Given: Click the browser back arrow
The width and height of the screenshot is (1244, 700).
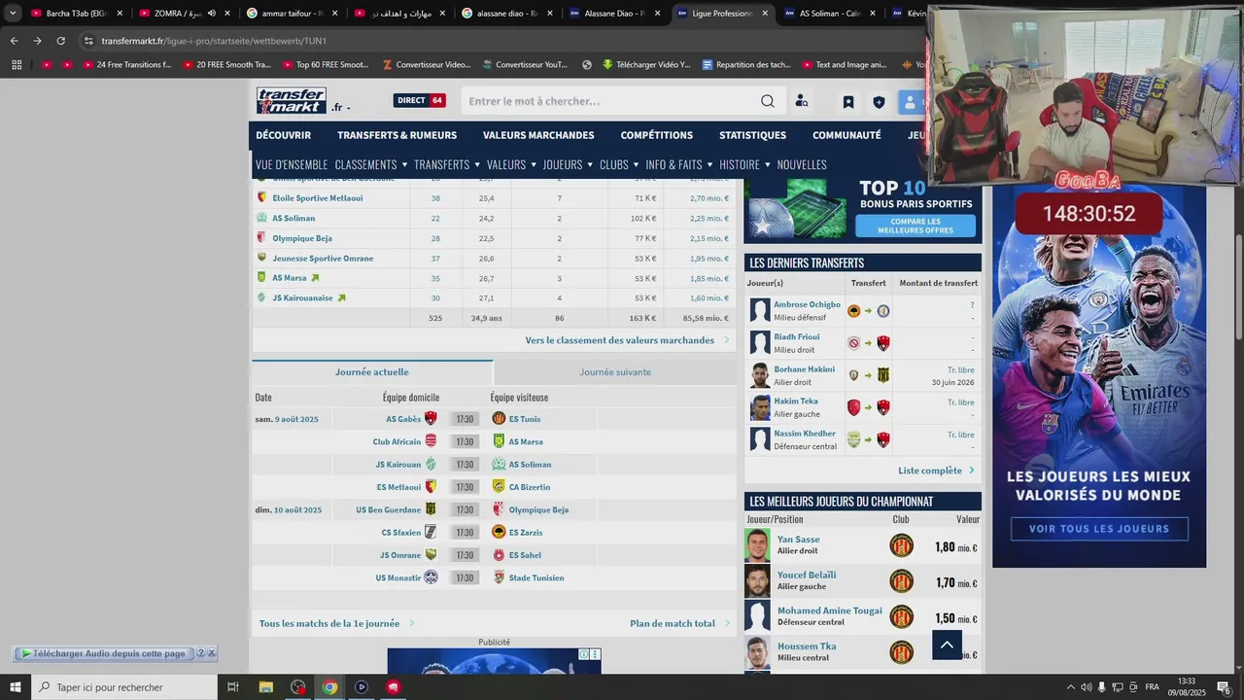Looking at the screenshot, I should pyautogui.click(x=14, y=41).
